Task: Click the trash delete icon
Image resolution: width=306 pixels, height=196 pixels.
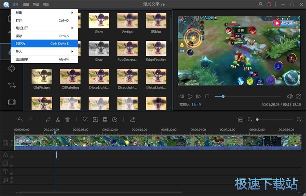Action: 67,119
